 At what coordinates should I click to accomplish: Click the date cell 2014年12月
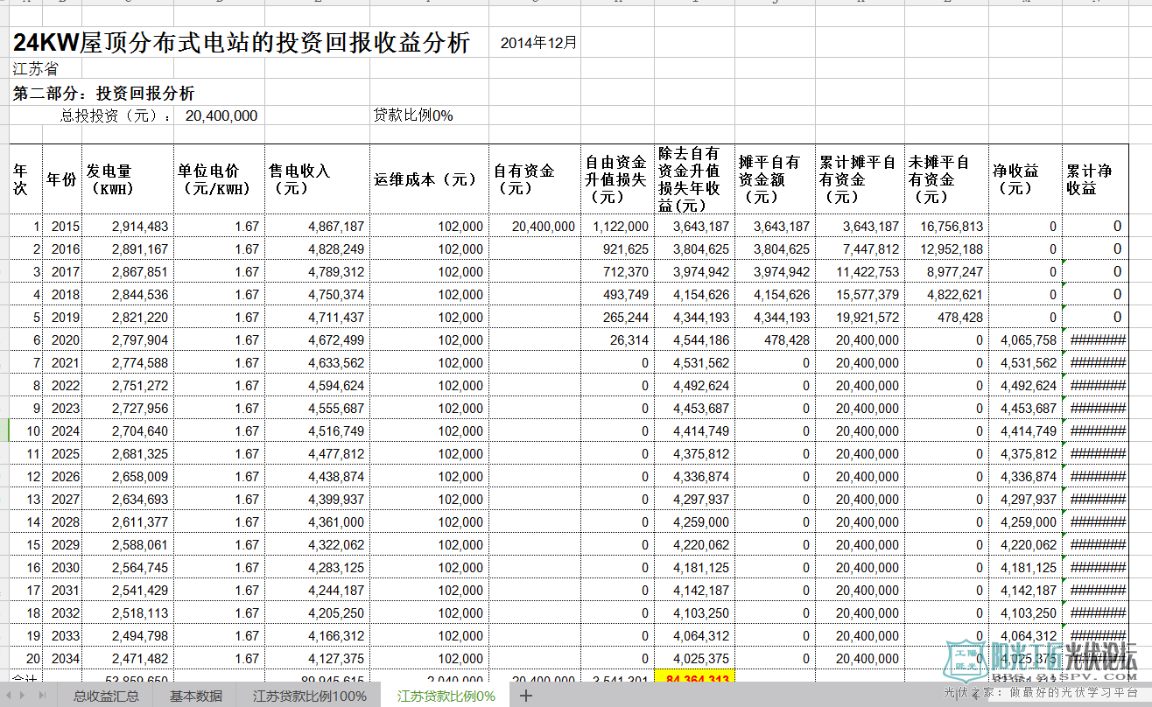click(x=538, y=43)
